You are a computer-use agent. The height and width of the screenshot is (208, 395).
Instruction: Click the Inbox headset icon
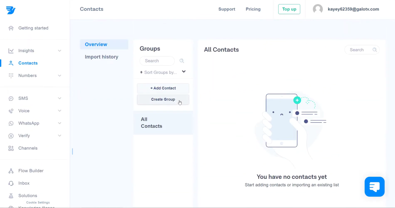point(11,183)
